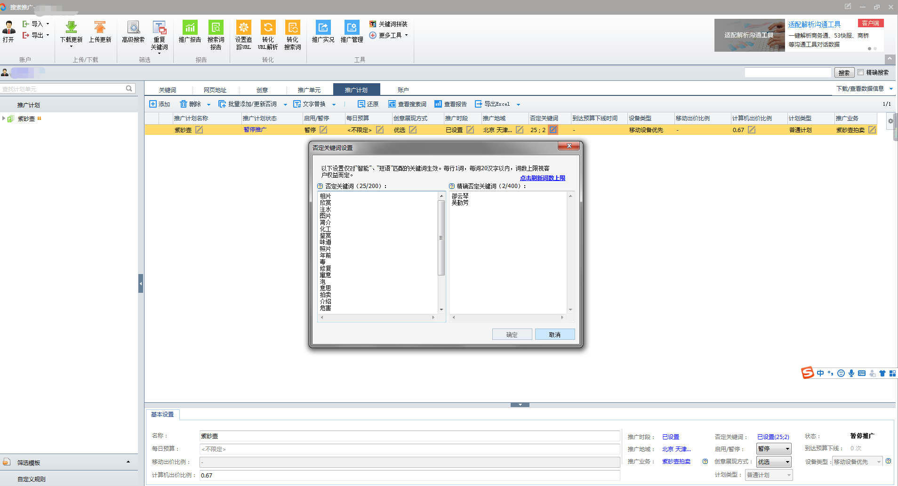Click 确定 in negative keyword dialog

point(512,334)
